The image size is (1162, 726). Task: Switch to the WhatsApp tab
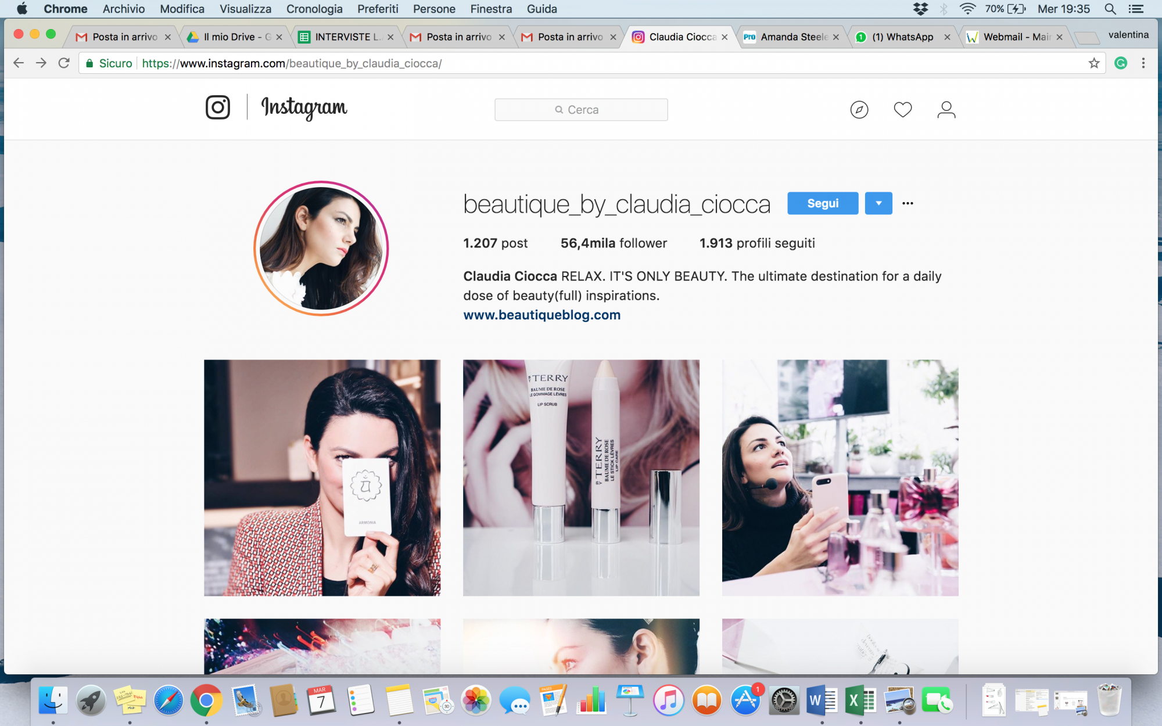point(902,37)
